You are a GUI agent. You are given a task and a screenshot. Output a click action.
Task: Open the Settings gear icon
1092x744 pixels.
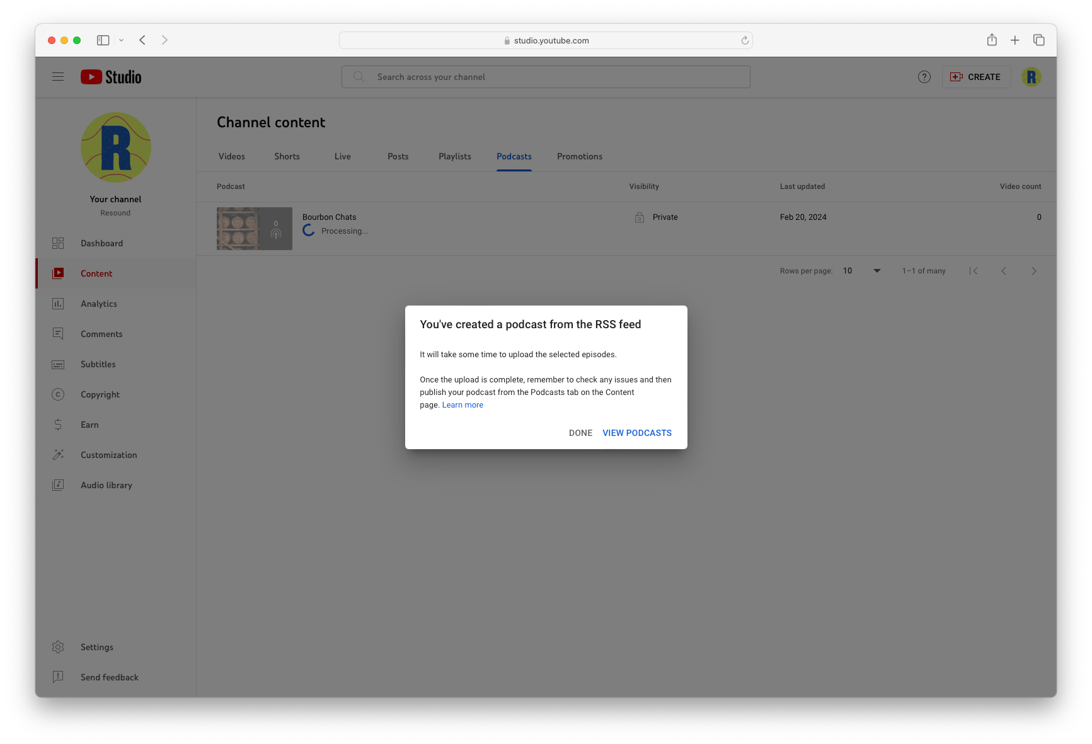click(58, 647)
